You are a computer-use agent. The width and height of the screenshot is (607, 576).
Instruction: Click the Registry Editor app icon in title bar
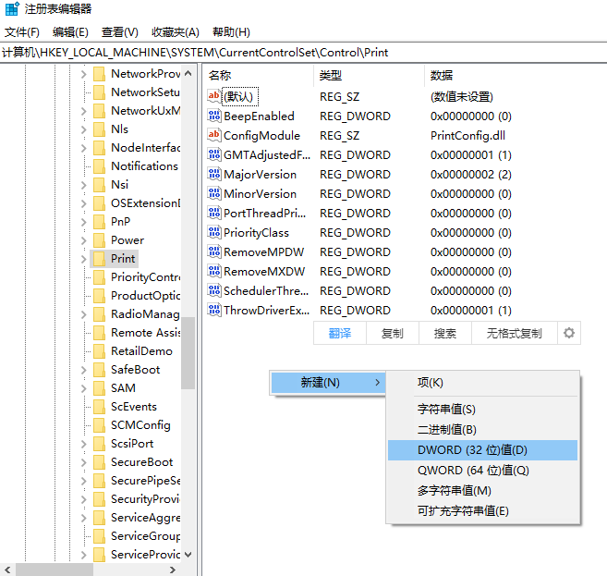point(12,8)
